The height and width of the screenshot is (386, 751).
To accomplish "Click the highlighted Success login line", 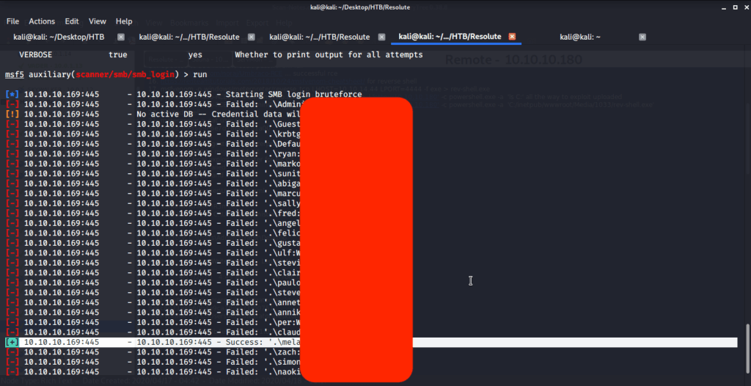I will coord(572,342).
